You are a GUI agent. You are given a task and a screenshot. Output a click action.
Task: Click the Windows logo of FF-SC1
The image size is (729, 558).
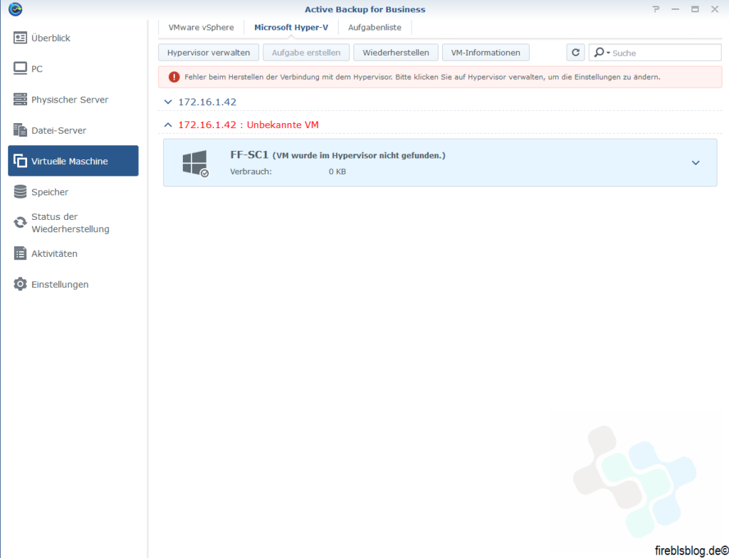(x=195, y=163)
